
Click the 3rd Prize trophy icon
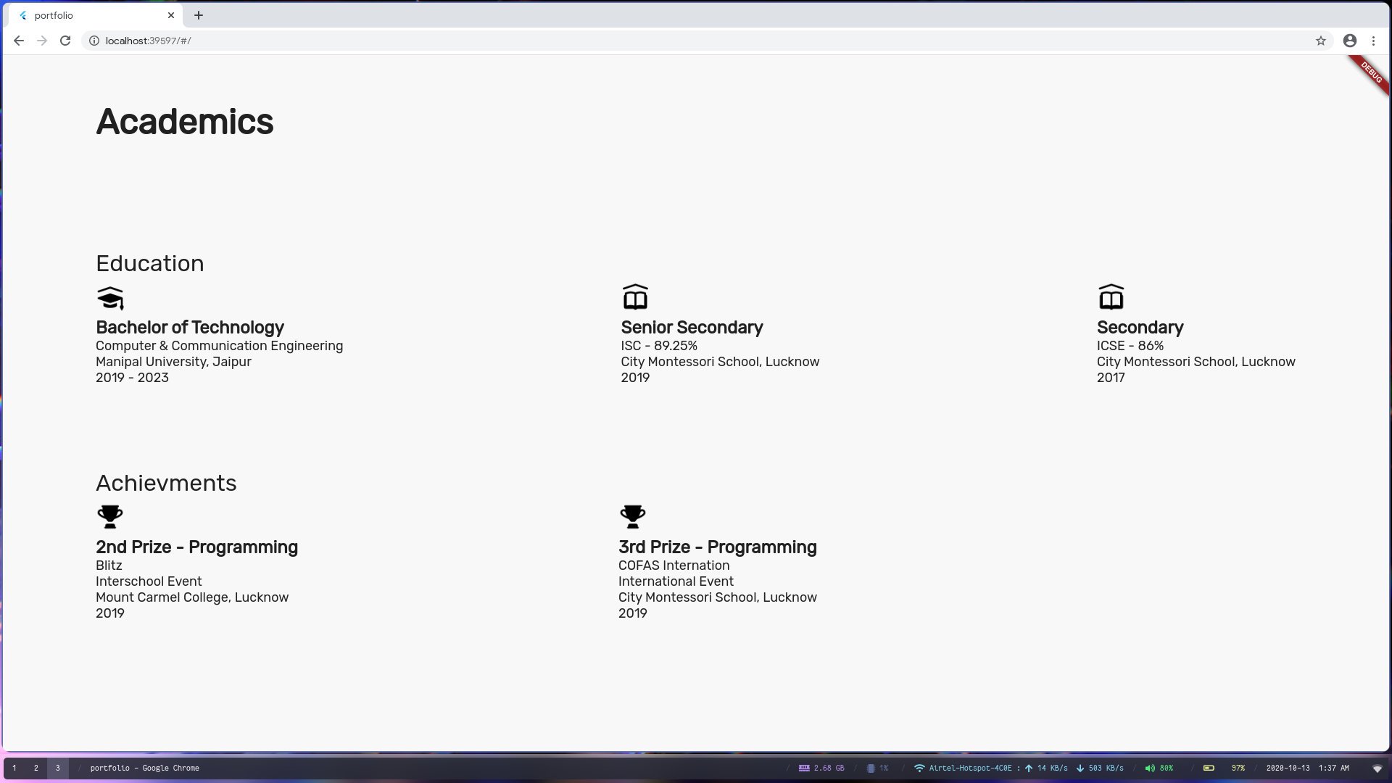point(633,516)
